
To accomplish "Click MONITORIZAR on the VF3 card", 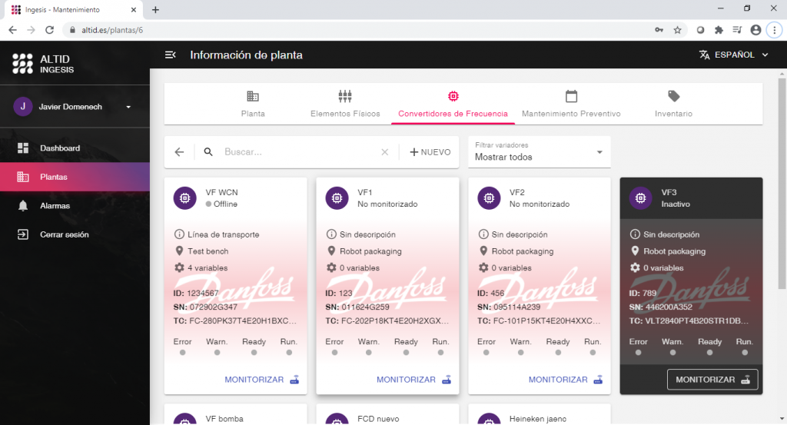I will 712,380.
